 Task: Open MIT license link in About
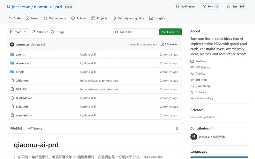coord(200,67)
